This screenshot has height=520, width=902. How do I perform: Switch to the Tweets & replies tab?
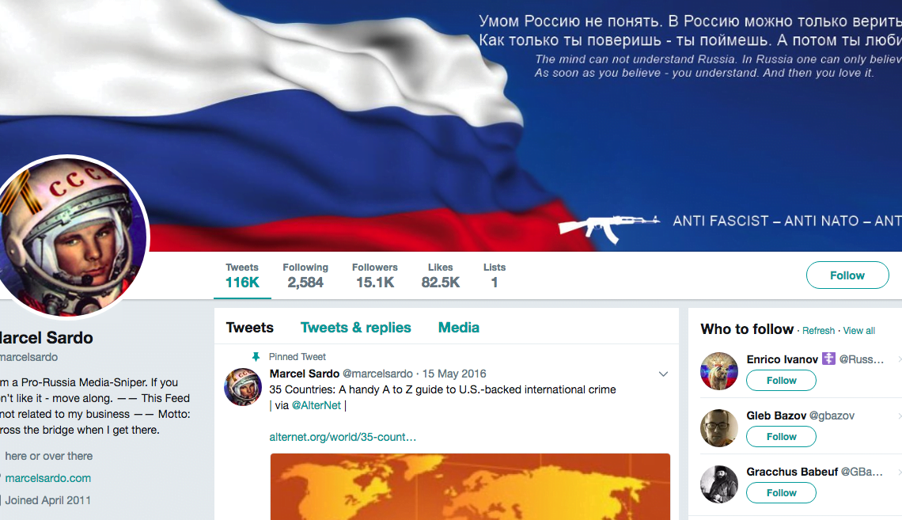click(355, 328)
